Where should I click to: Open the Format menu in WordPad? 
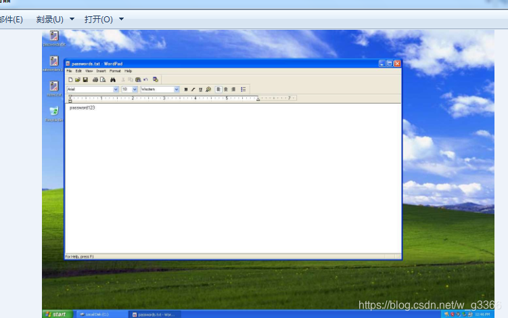[115, 71]
